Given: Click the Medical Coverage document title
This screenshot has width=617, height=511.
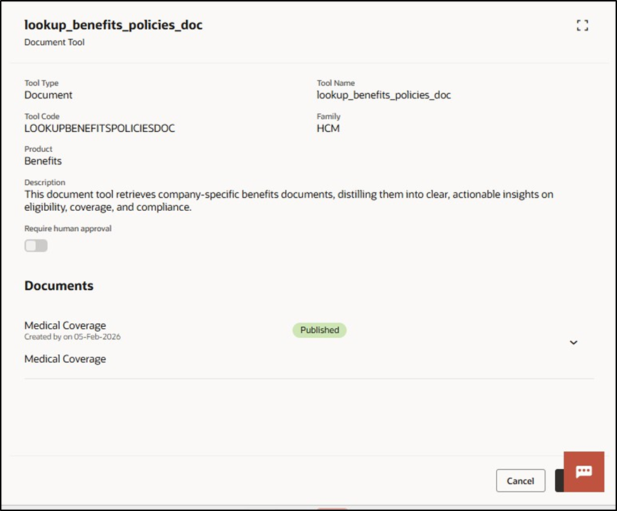Looking at the screenshot, I should [65, 325].
